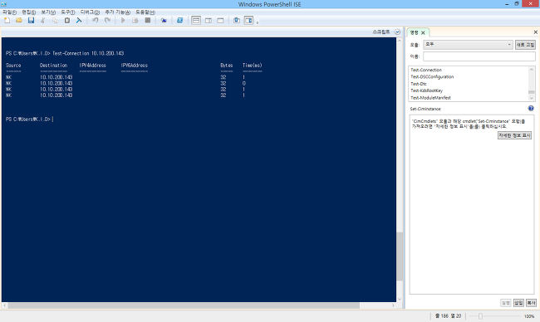Viewport: 540px width, 322px height.
Task: Toggle Show Script Pane Top layout
Action: pos(196,20)
